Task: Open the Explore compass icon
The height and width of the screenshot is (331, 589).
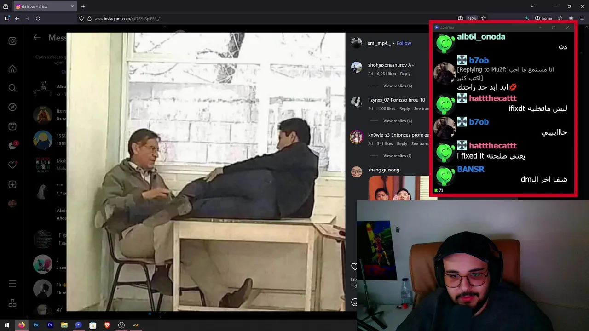Action: (x=12, y=107)
